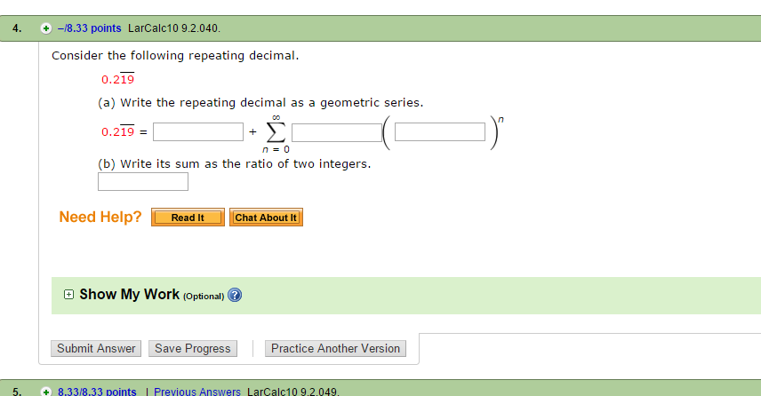Expand question 5 with green plus icon
Screen dimensions: 761x396
coord(45,392)
